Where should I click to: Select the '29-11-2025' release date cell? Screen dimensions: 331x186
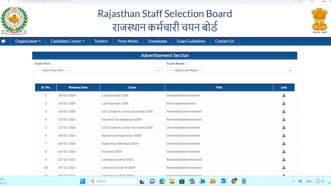coord(78,168)
